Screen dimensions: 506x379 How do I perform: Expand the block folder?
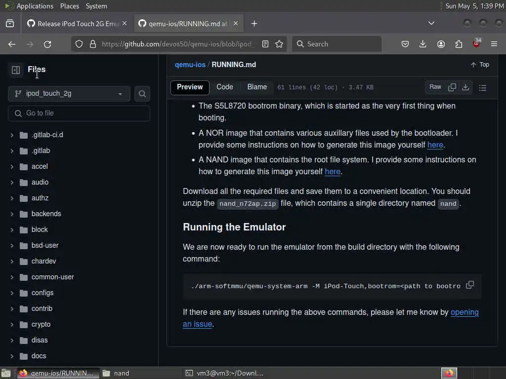pos(12,230)
